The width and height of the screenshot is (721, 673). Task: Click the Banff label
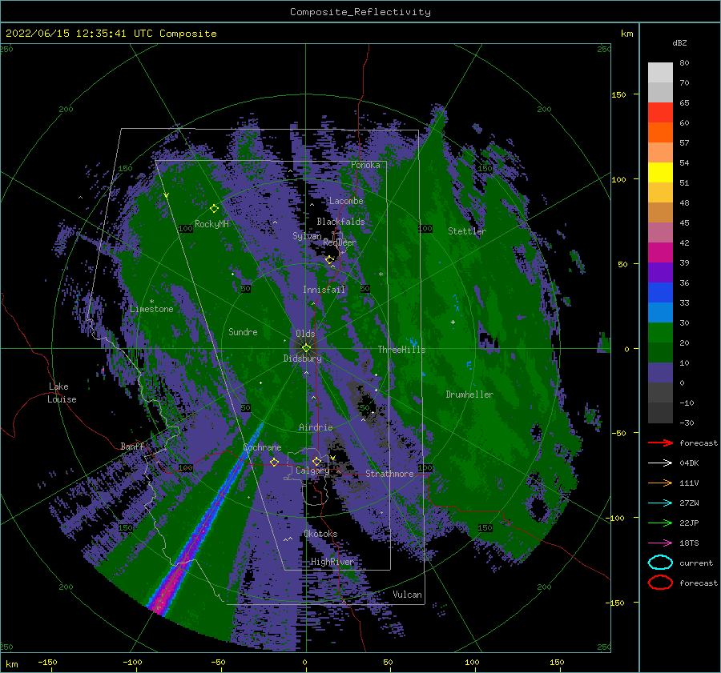[132, 447]
